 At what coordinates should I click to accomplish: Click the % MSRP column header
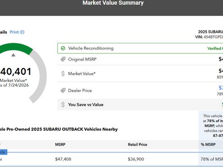pos(208,145)
